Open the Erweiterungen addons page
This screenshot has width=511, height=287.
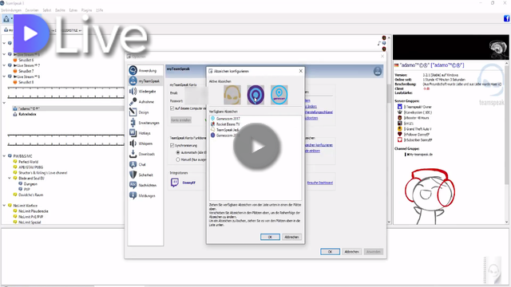[x=145, y=123]
